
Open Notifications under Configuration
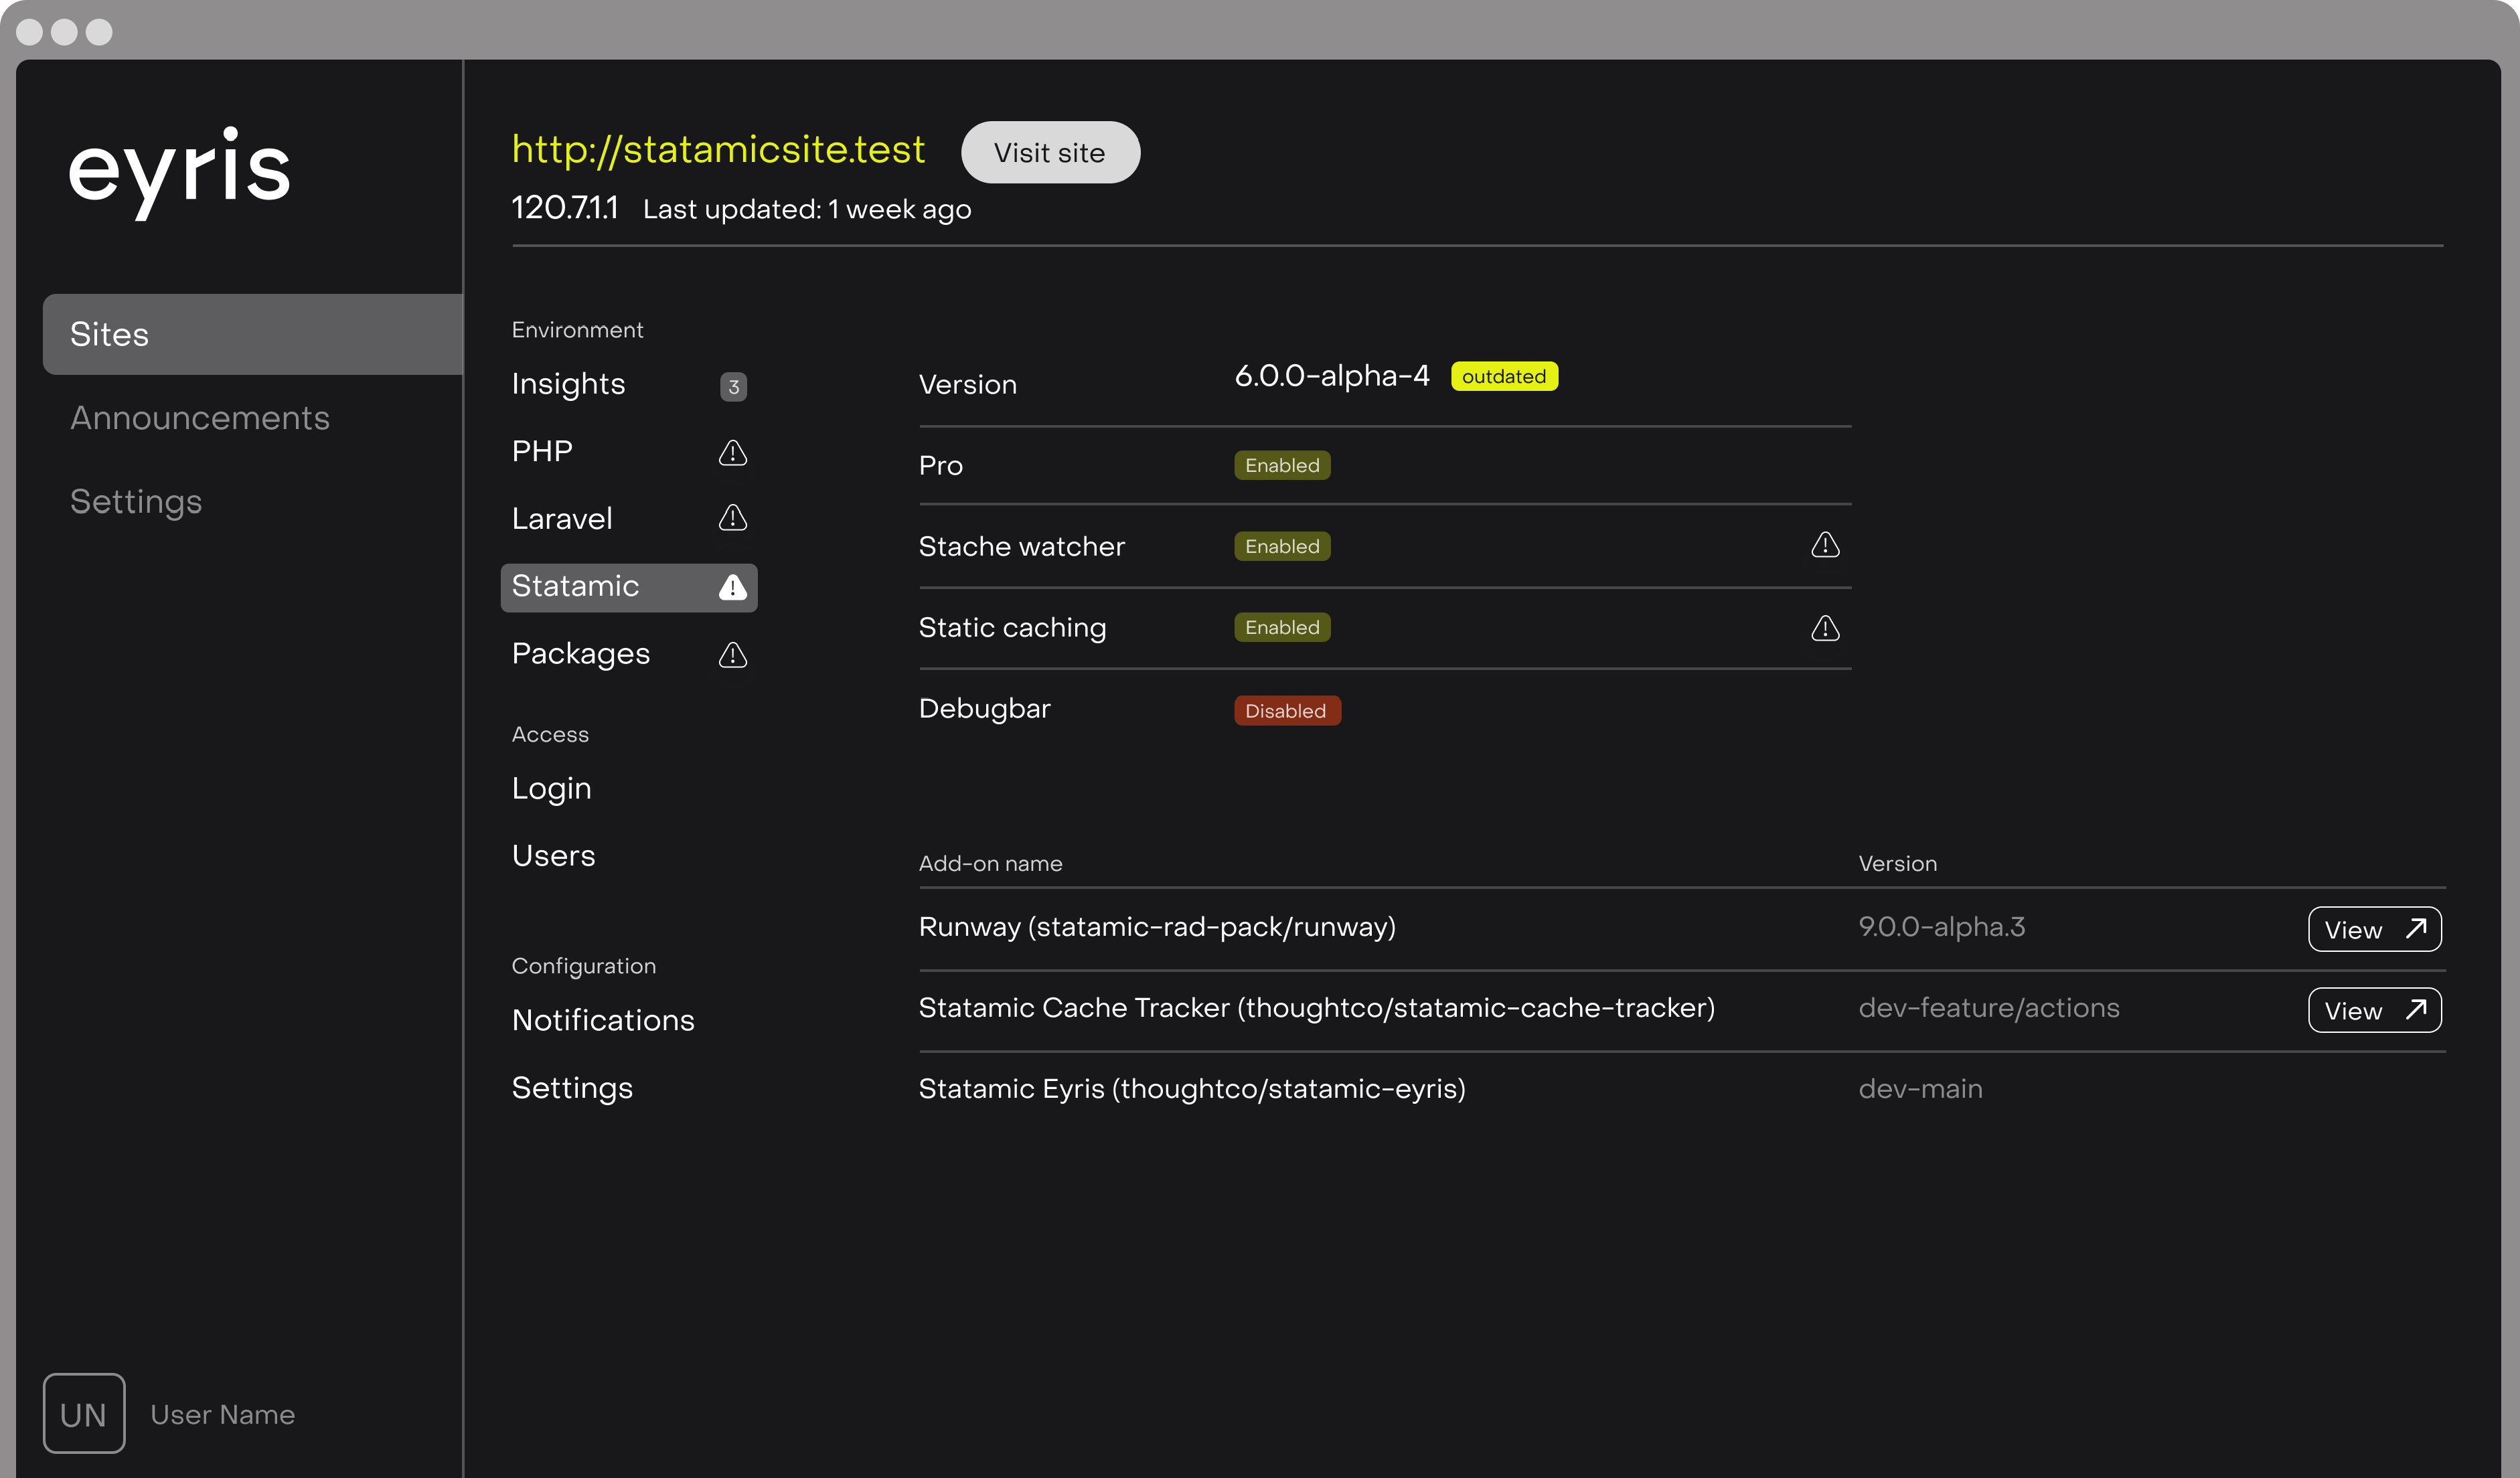[x=603, y=1019]
